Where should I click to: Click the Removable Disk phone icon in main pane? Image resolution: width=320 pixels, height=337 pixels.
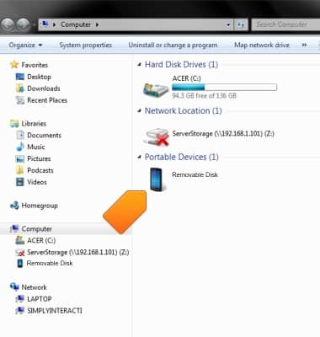click(x=156, y=179)
